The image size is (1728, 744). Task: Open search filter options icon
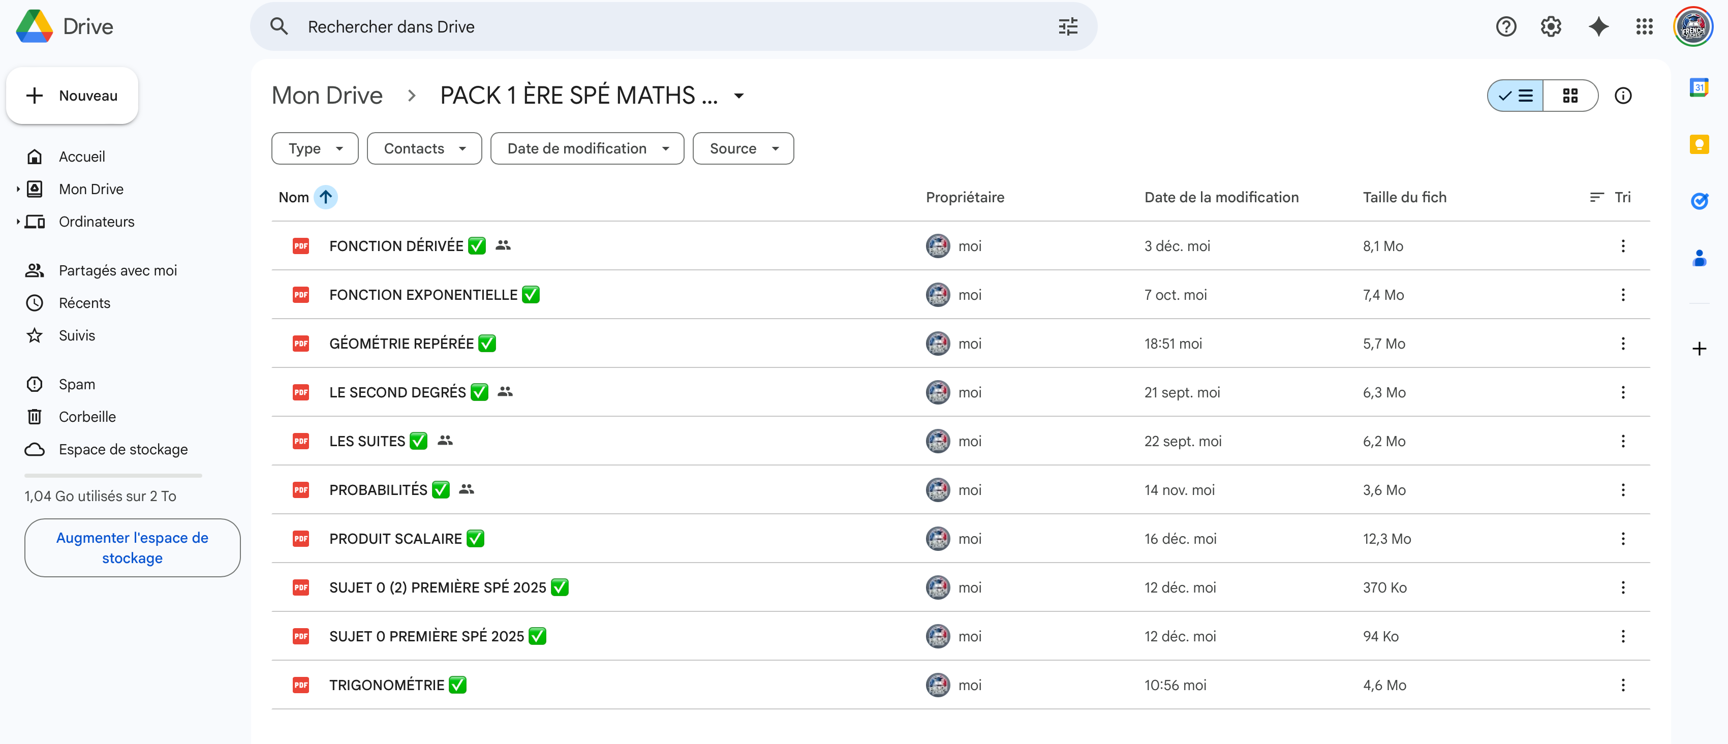pos(1068,27)
